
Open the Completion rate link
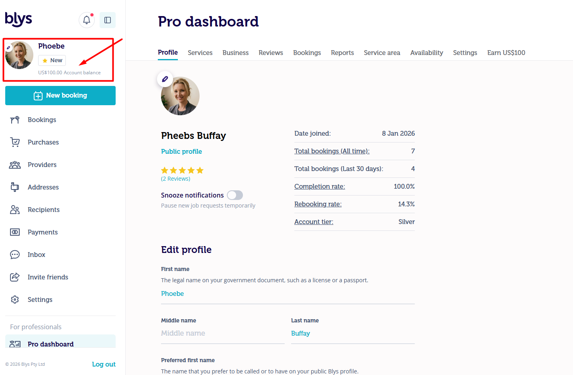point(320,186)
